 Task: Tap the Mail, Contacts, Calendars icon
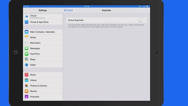click(x=26, y=32)
